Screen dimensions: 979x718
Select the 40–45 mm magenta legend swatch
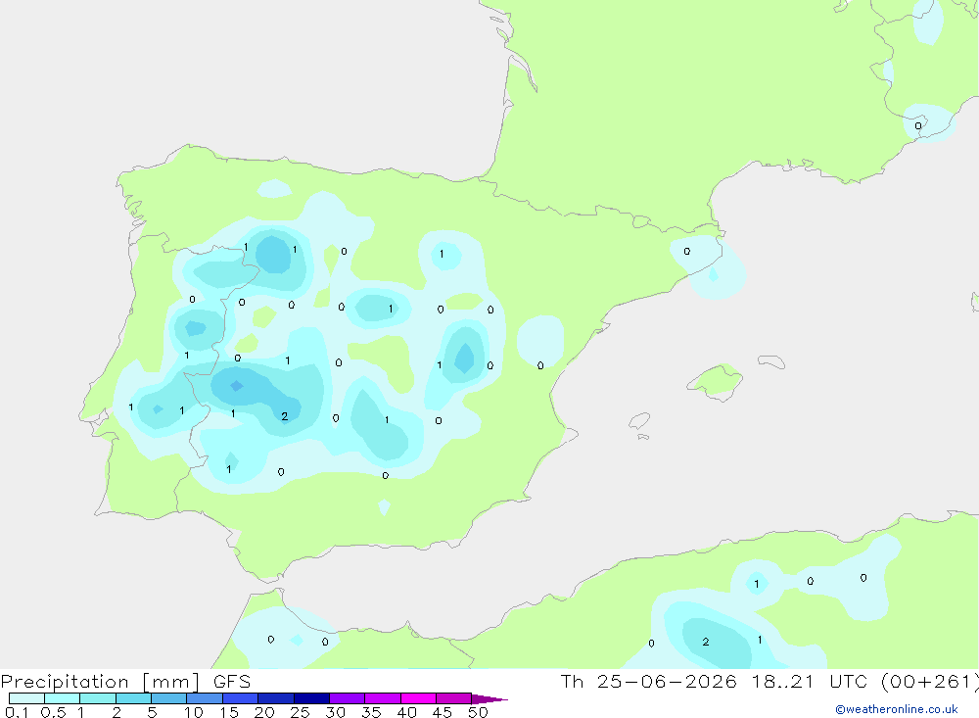click(x=418, y=698)
